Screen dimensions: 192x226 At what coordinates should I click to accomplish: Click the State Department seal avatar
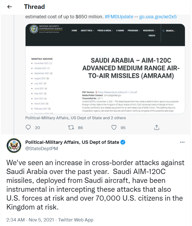(x=14, y=146)
